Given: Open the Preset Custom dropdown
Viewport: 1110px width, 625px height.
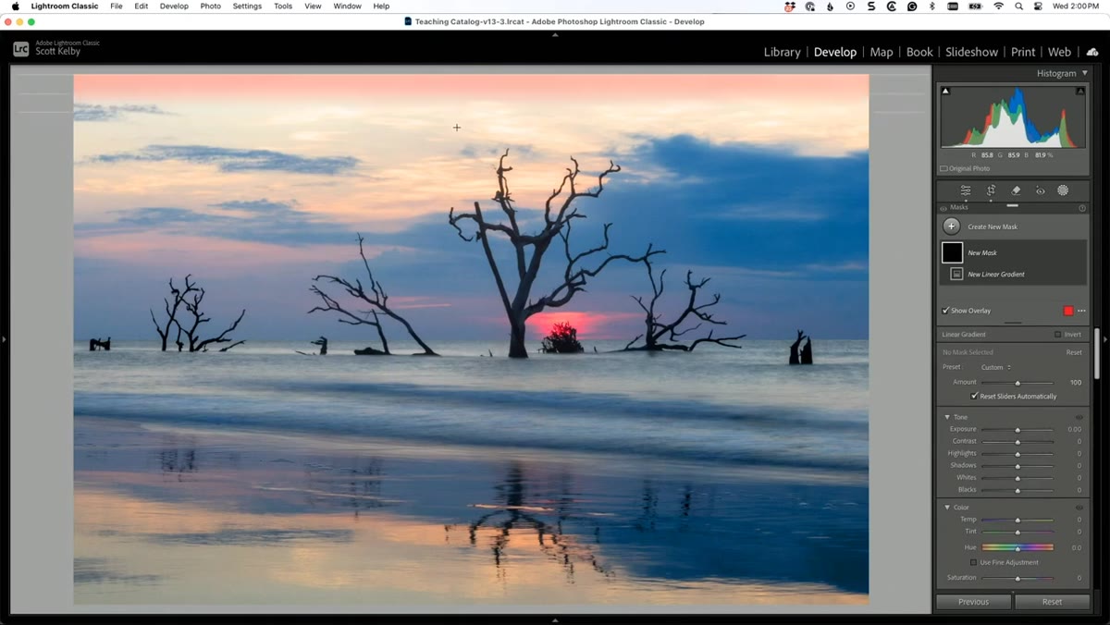Looking at the screenshot, I should [996, 367].
